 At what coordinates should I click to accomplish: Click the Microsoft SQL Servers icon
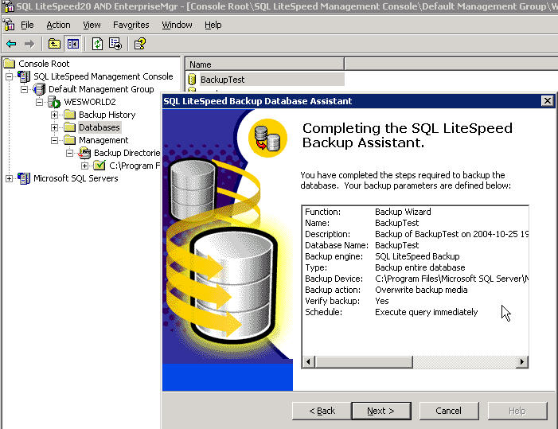click(24, 178)
